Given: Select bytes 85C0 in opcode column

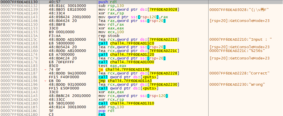Looking at the screenshot, I should (x=53, y=66).
